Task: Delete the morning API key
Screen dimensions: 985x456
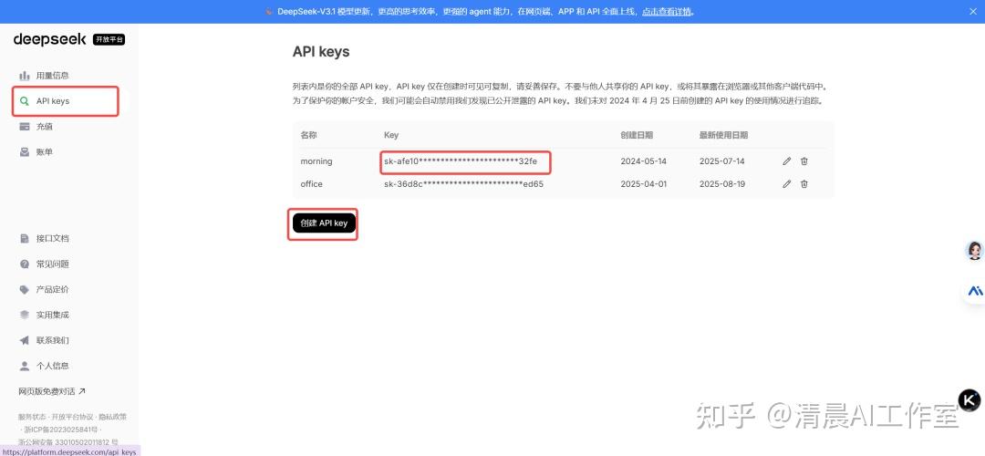Action: point(804,161)
